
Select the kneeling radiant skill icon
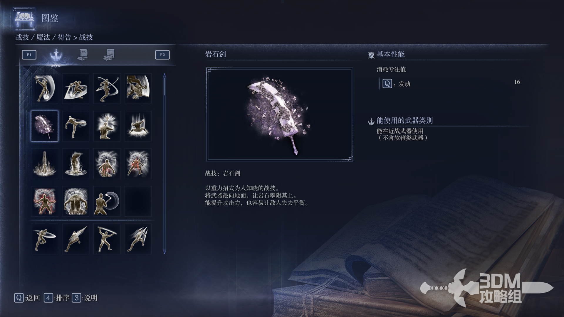[107, 126]
